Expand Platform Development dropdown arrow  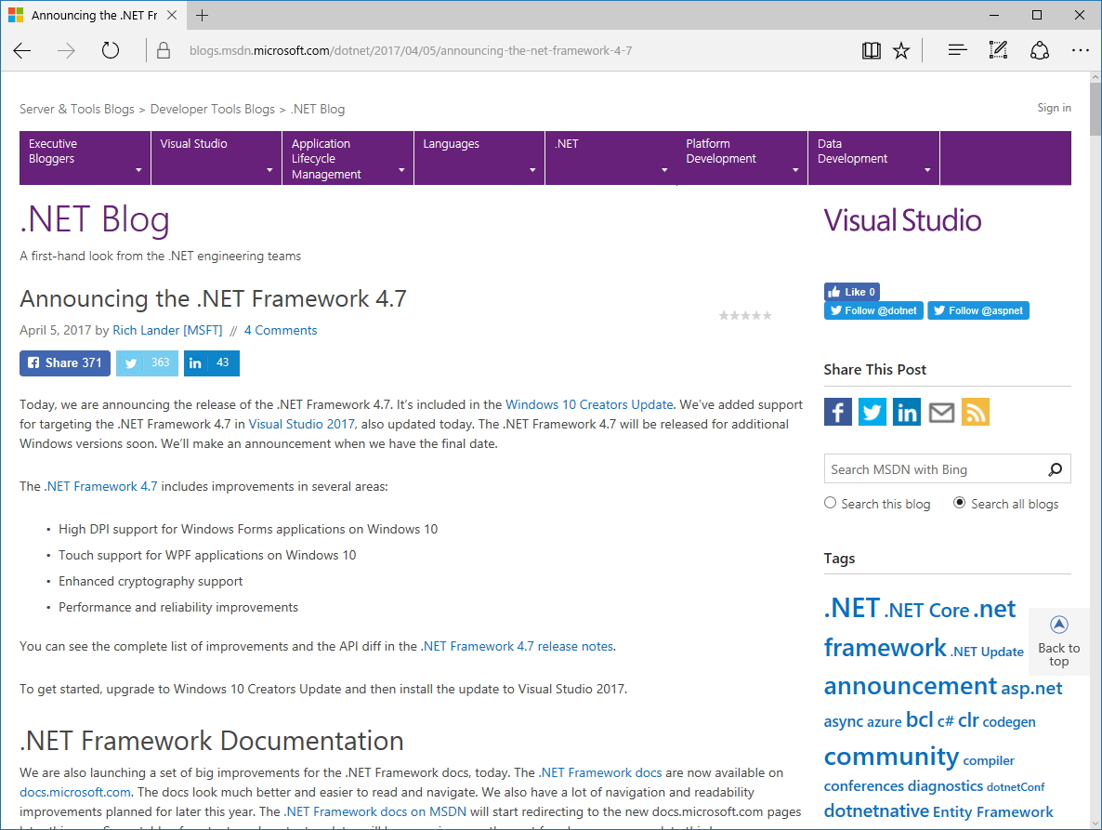pyautogui.click(x=794, y=170)
